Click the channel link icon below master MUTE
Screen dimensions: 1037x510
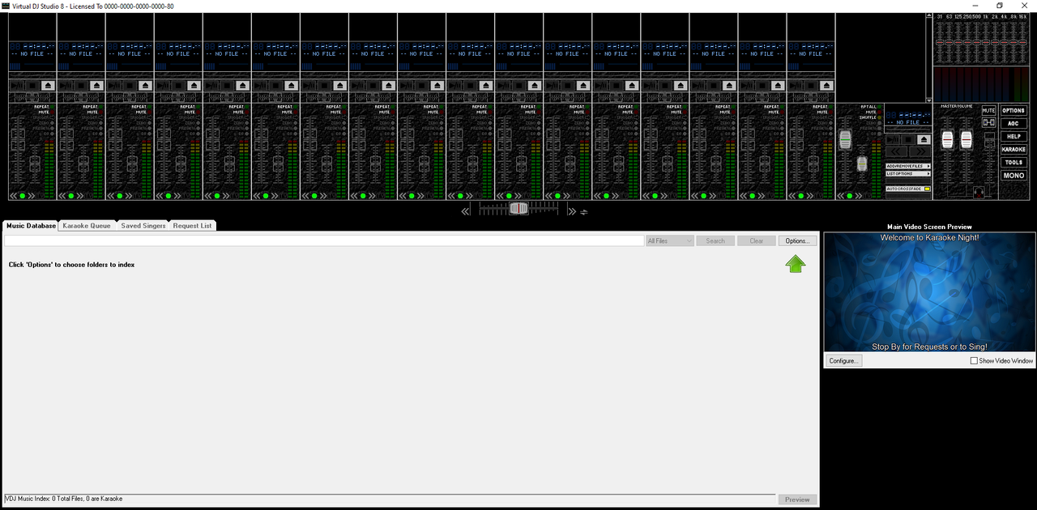click(x=989, y=122)
